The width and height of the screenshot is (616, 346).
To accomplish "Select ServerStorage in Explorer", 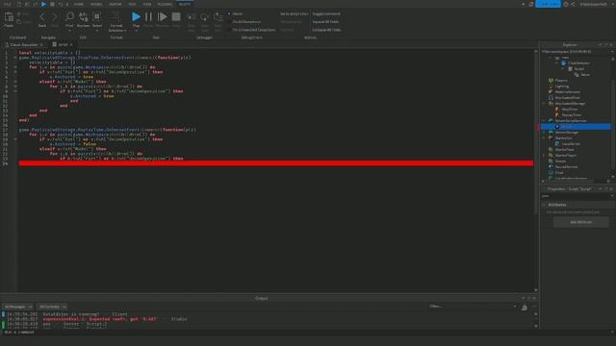I will pos(567,133).
